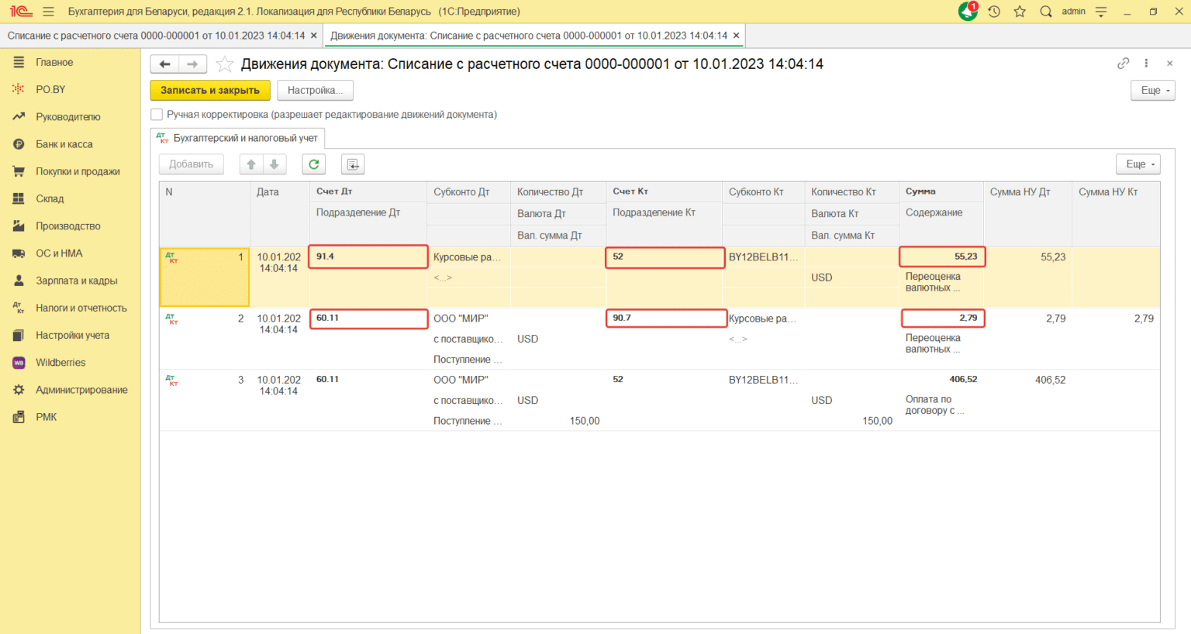This screenshot has height=634, width=1191.
Task: Move row up with arrow icon
Action: click(251, 164)
